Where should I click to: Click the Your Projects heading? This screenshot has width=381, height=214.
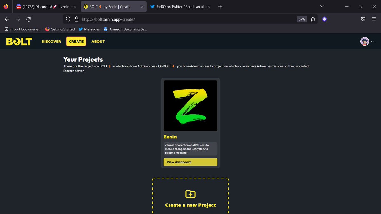point(83,59)
